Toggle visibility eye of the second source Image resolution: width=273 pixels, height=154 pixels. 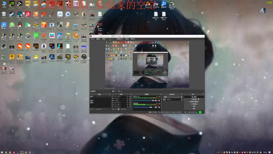127,99
